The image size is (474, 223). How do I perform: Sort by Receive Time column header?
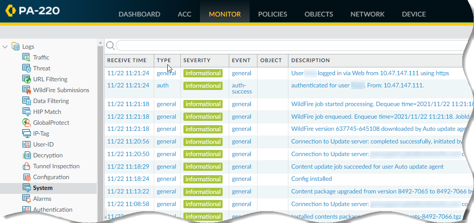[x=129, y=60]
